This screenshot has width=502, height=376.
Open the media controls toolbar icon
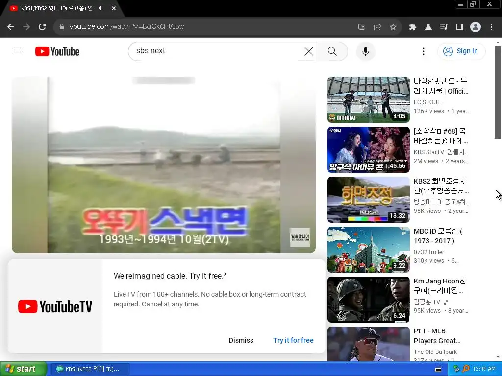click(444, 27)
